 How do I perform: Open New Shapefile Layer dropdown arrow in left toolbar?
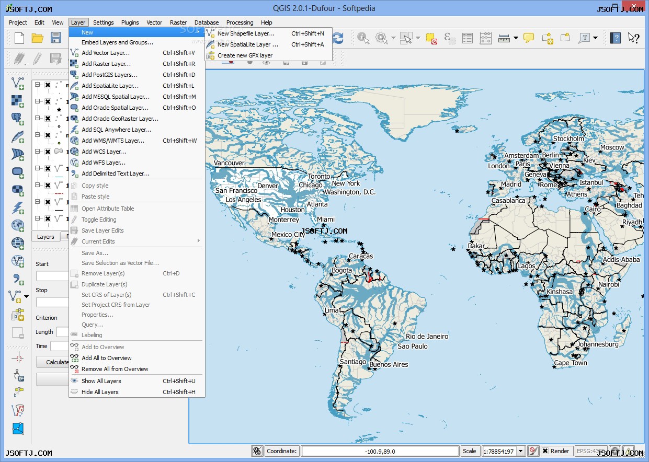[27, 296]
